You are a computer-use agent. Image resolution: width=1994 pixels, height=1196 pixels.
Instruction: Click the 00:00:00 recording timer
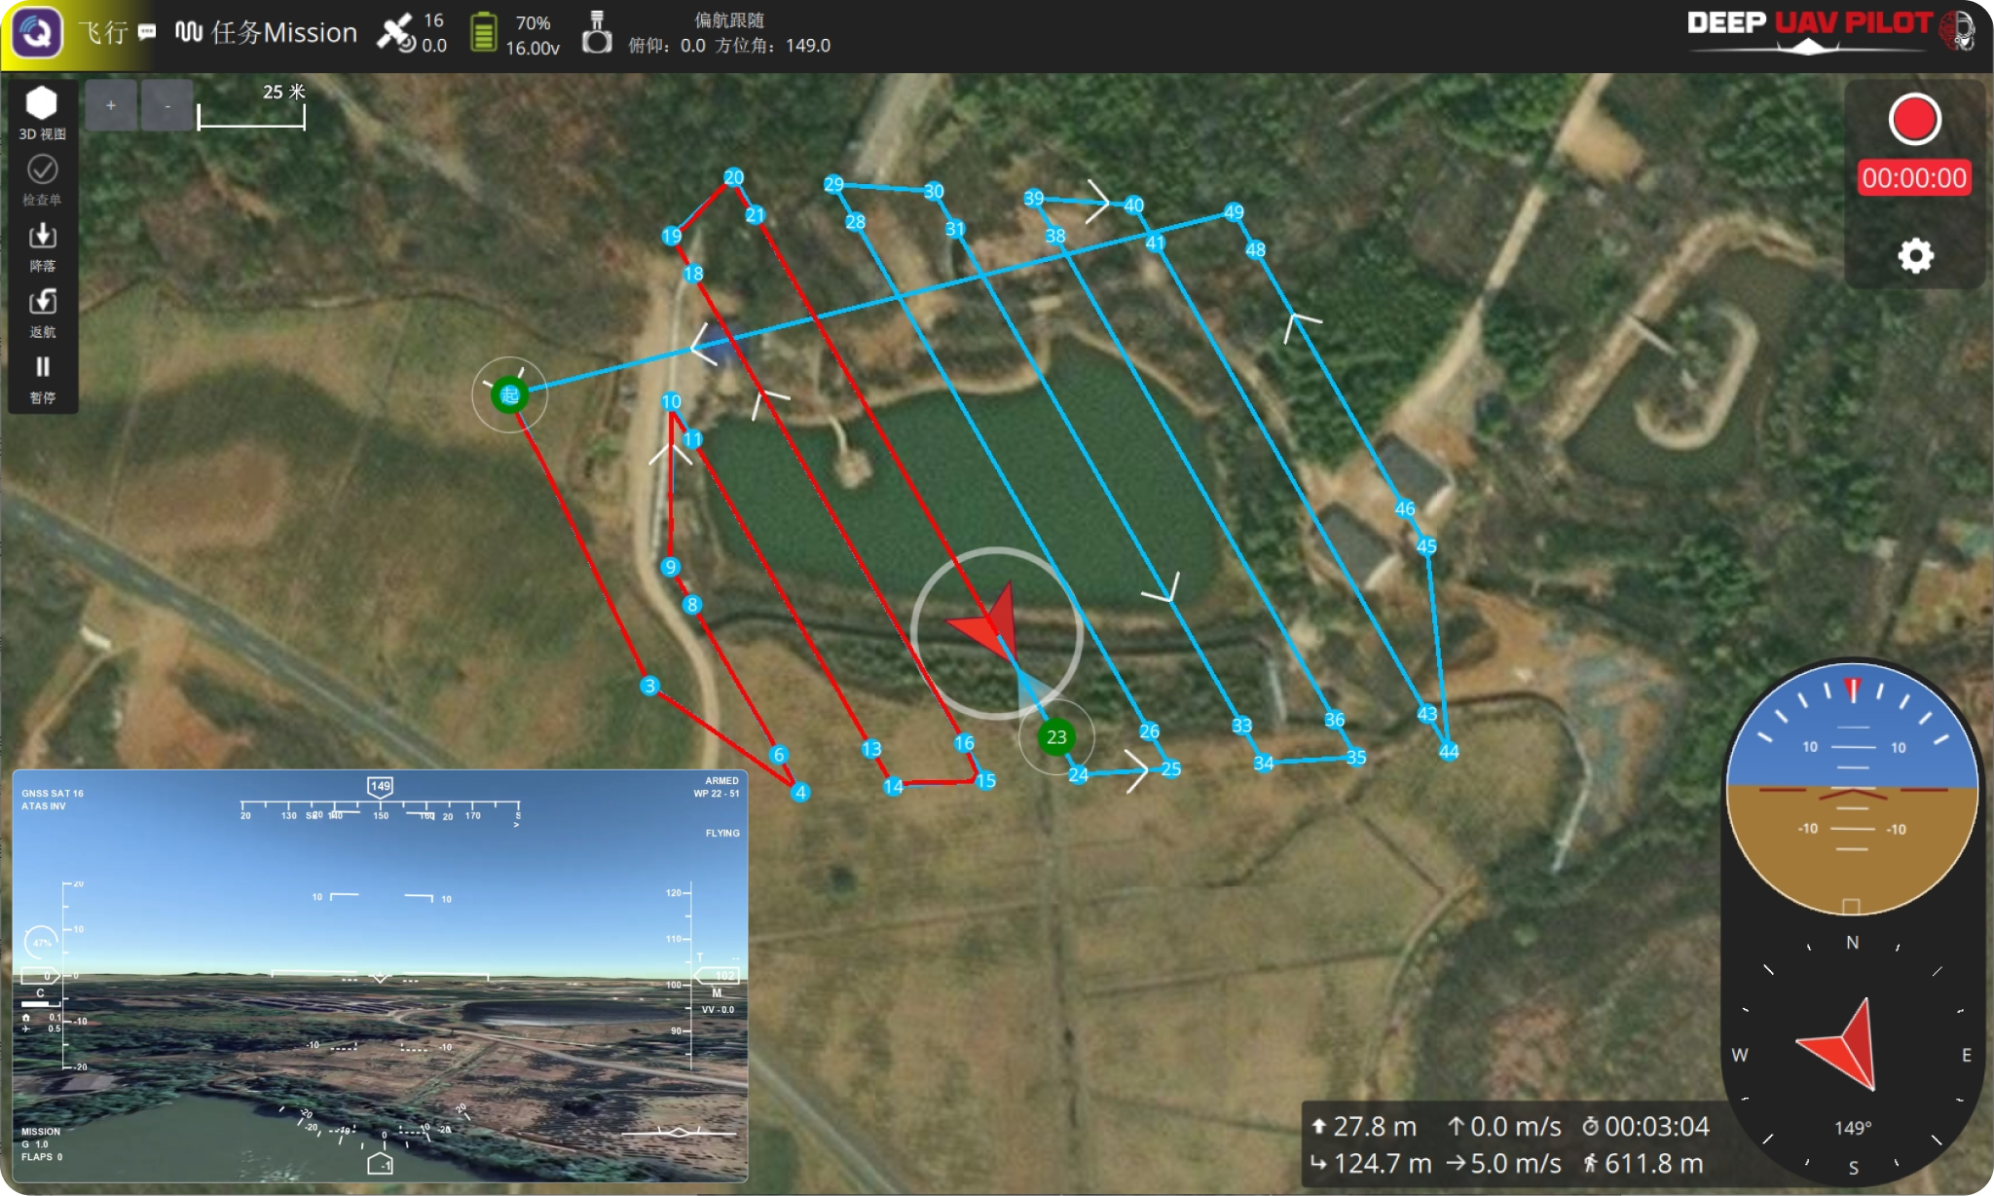pyautogui.click(x=1914, y=178)
